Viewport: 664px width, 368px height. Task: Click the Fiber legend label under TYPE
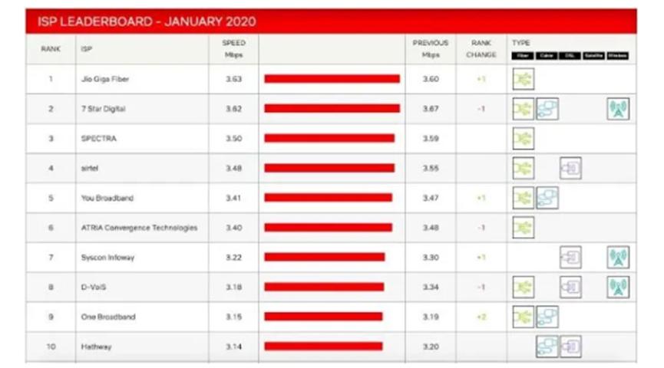523,56
